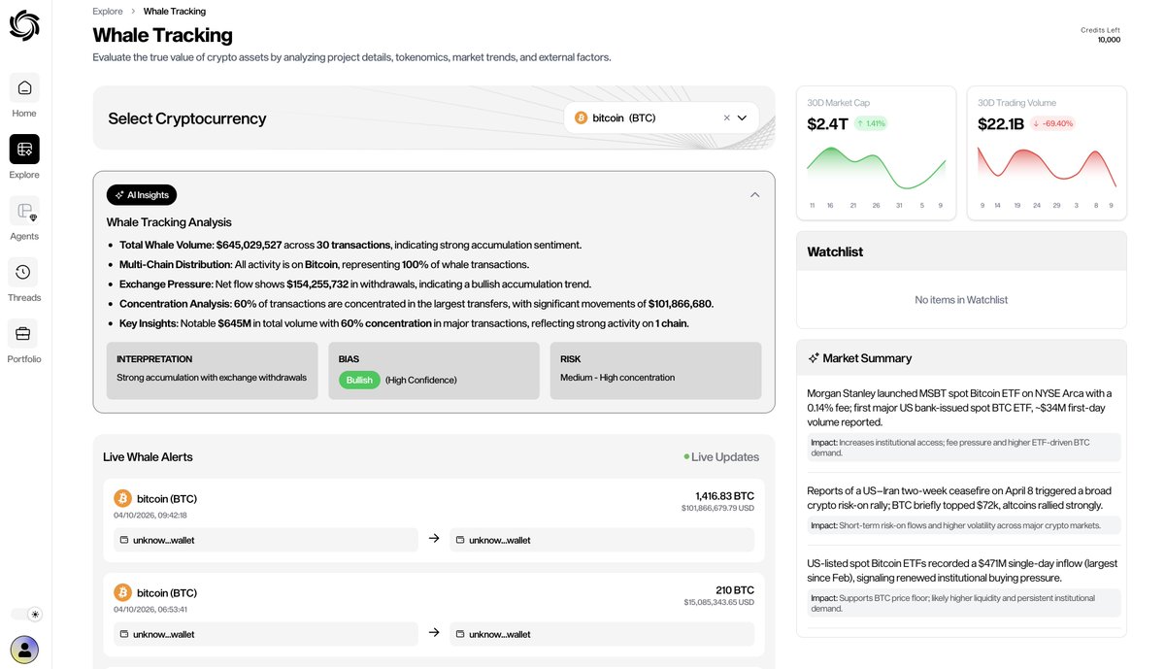Click the Watchlist header
The height and width of the screenshot is (669, 1165).
(961, 251)
